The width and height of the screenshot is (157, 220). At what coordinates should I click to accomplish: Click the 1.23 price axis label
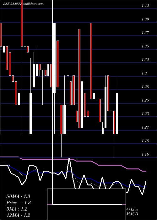pyautogui.click(x=145, y=114)
